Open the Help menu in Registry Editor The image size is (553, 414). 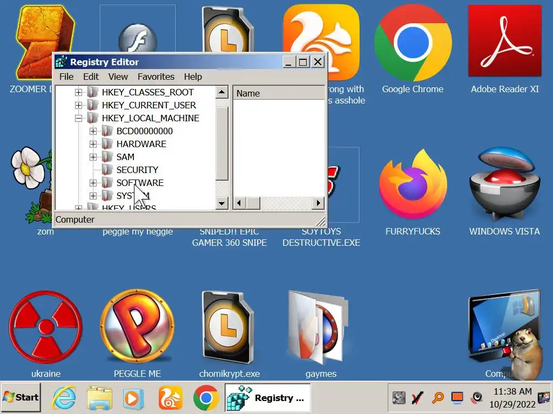(x=193, y=77)
